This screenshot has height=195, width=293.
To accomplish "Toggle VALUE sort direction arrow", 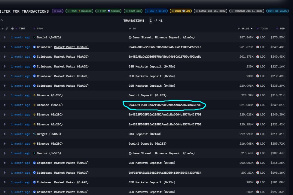I will pos(252,29).
